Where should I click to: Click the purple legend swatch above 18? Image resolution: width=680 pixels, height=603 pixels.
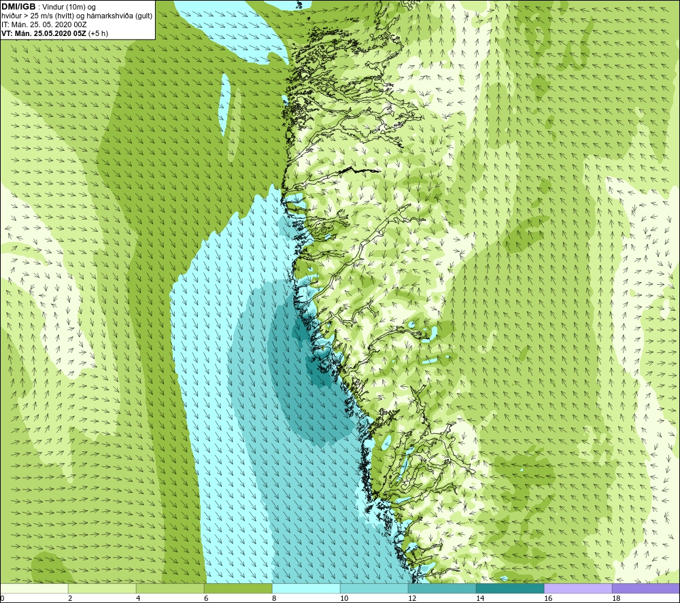pos(646,589)
